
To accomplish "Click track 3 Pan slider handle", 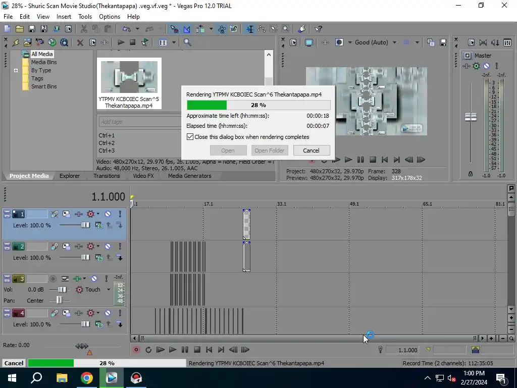I will click(x=59, y=300).
